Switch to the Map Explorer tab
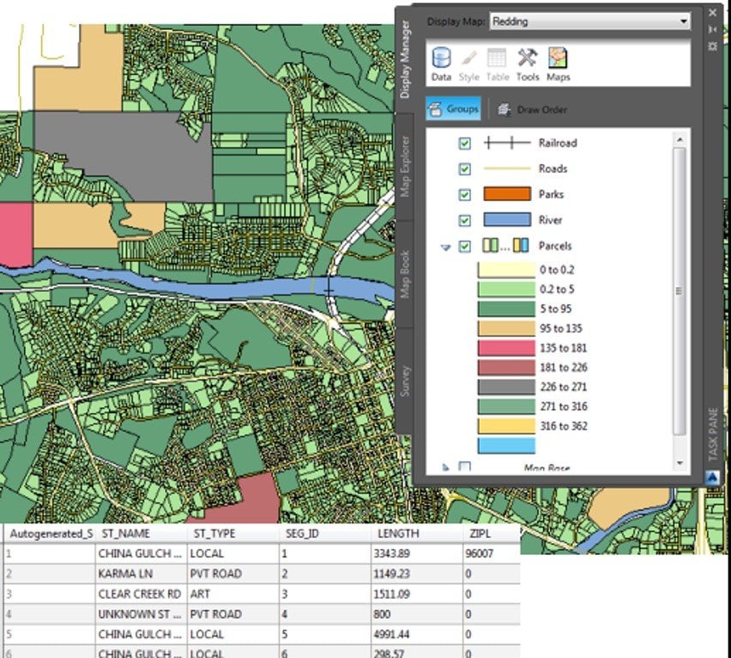 click(x=405, y=166)
